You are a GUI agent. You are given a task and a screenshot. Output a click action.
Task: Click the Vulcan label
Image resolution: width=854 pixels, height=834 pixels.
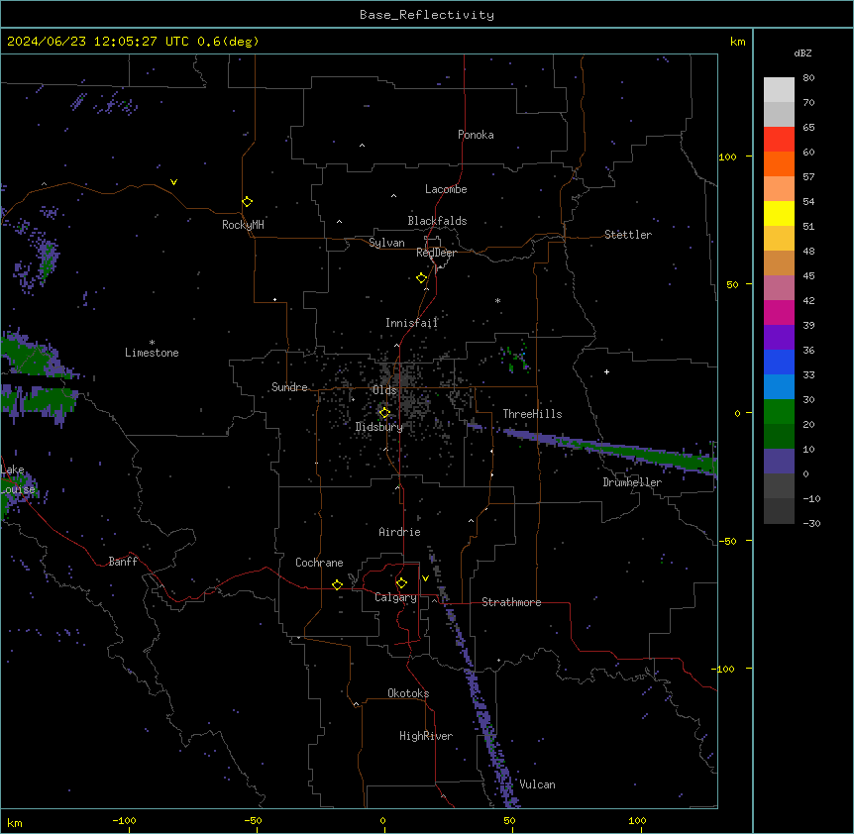(538, 784)
